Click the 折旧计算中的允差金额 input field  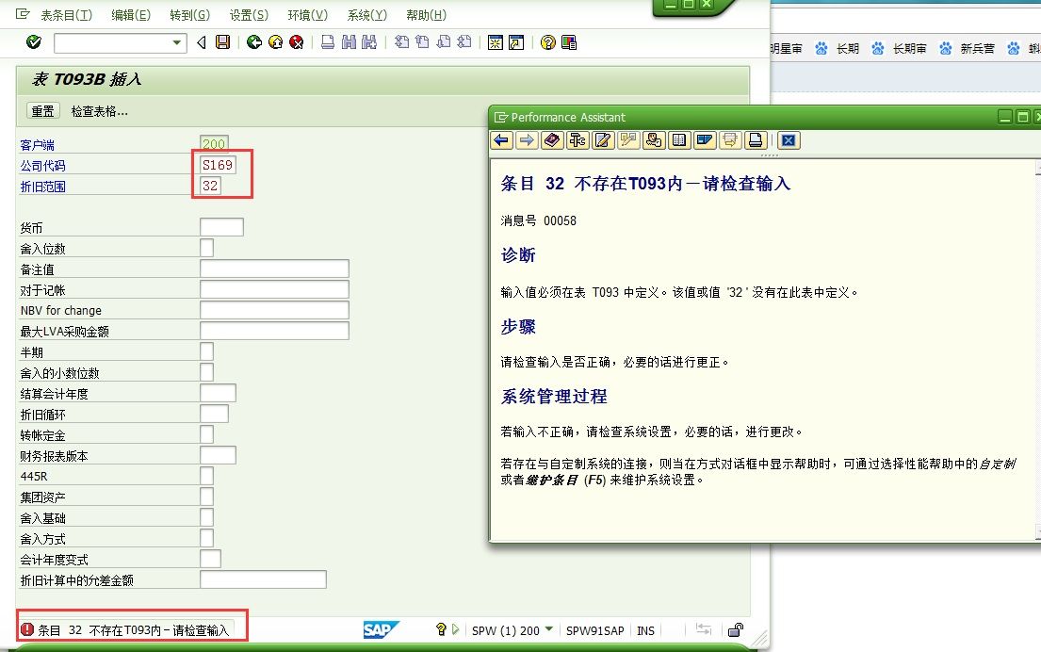click(x=263, y=579)
